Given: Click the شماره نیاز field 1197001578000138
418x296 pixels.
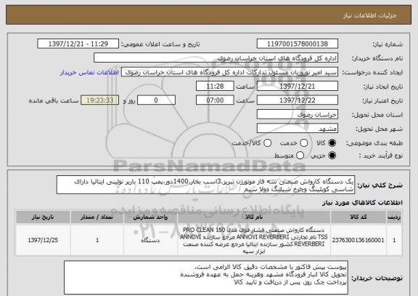Looking at the screenshot, I should [298, 44].
